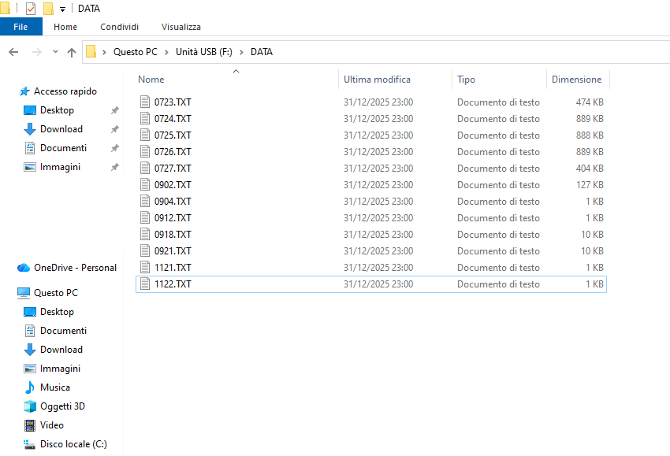Click Unità USB (F:) breadcrumb segment
This screenshot has height=456, width=670.
[204, 52]
